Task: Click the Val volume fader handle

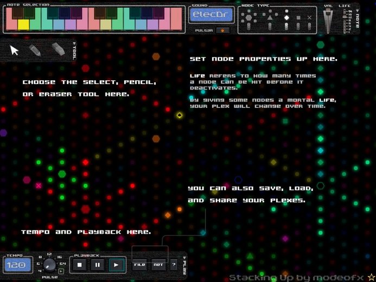Action: 328,10
